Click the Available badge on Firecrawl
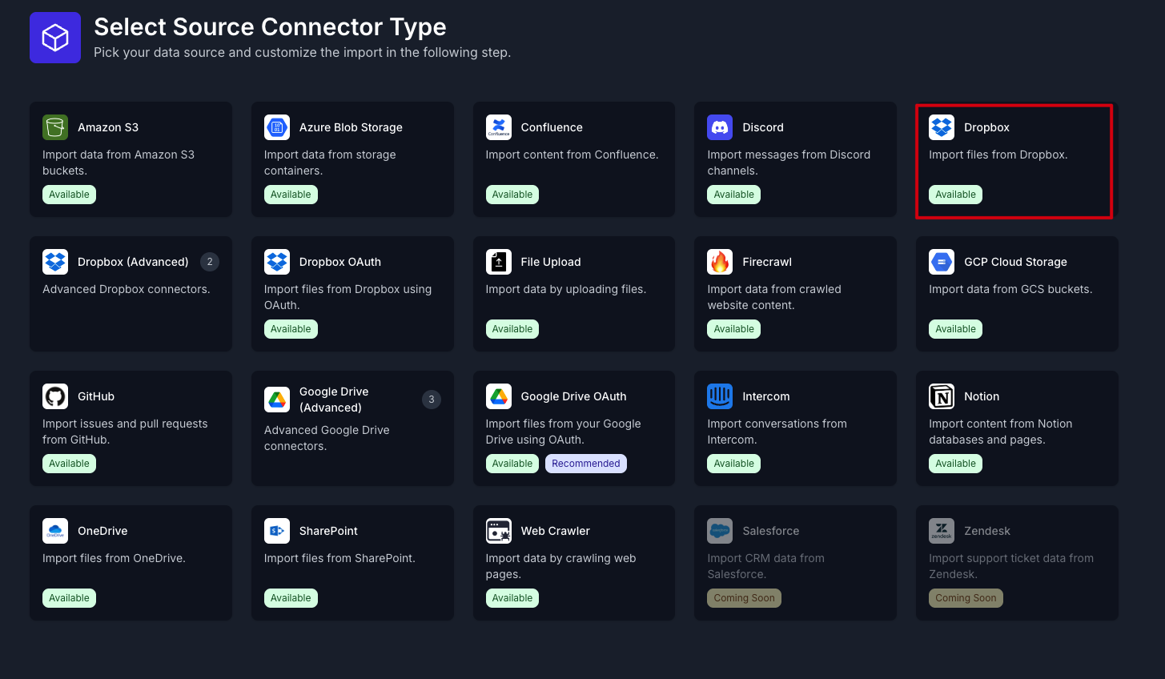Screen dimensions: 1165x679 click(734, 329)
